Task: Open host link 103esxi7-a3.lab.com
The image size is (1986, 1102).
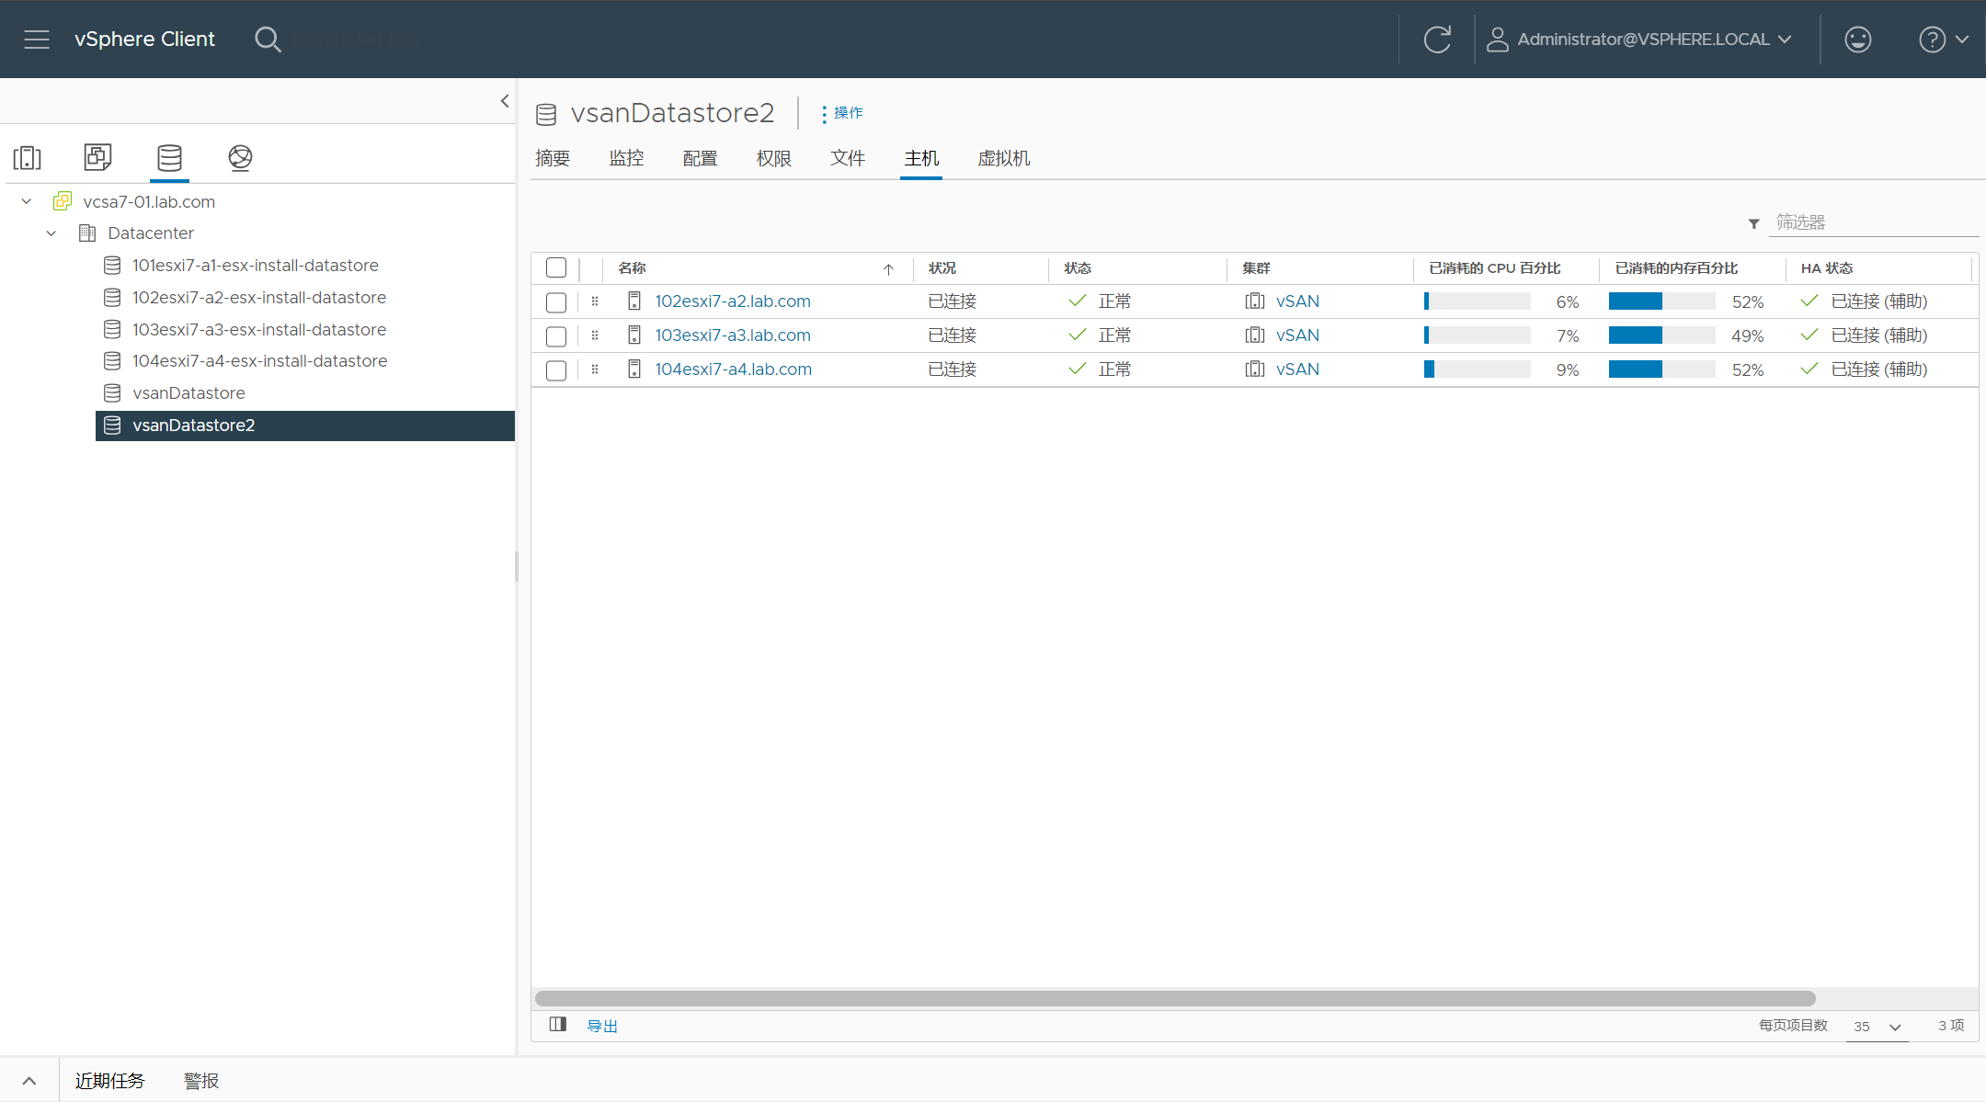Action: [733, 335]
